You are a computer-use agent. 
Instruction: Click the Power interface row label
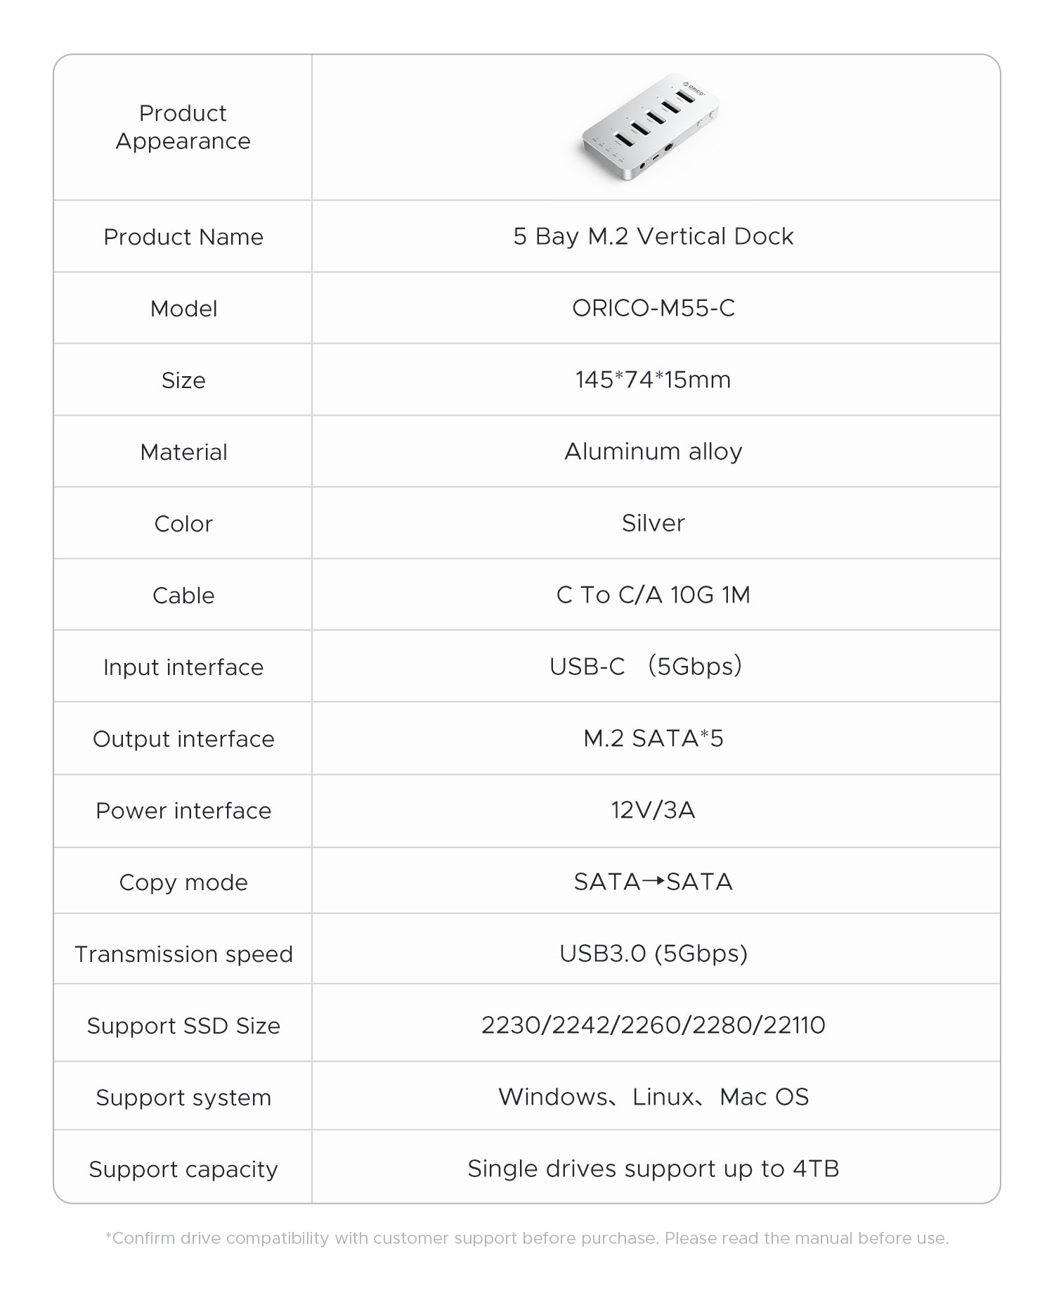click(x=183, y=811)
